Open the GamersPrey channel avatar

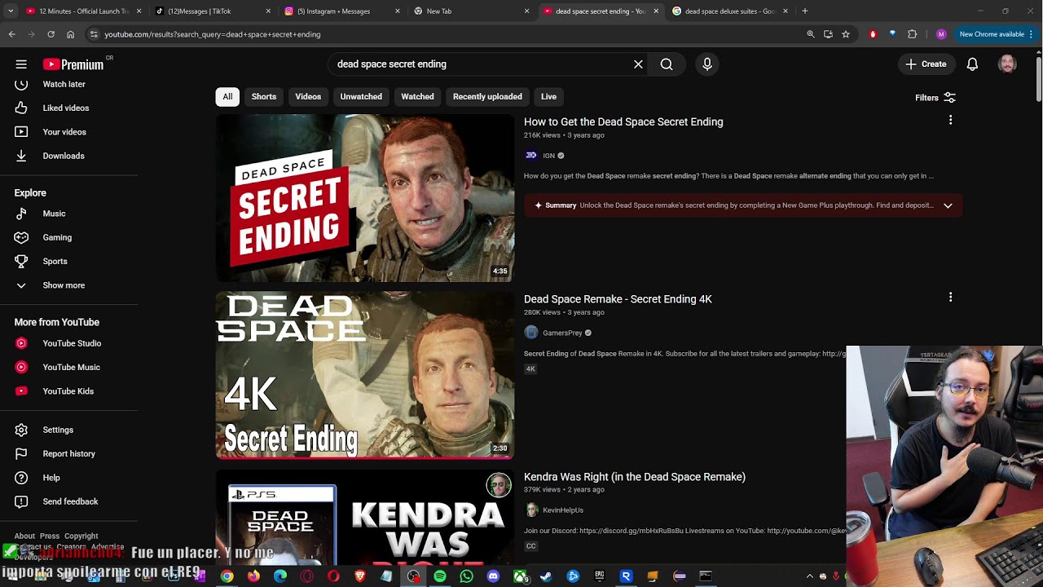[x=531, y=333]
